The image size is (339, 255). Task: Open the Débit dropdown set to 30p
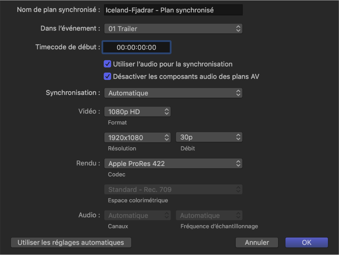coord(209,137)
